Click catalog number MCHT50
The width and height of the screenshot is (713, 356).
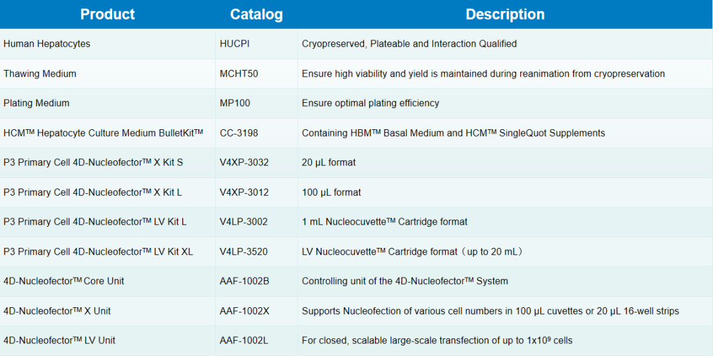(x=239, y=74)
